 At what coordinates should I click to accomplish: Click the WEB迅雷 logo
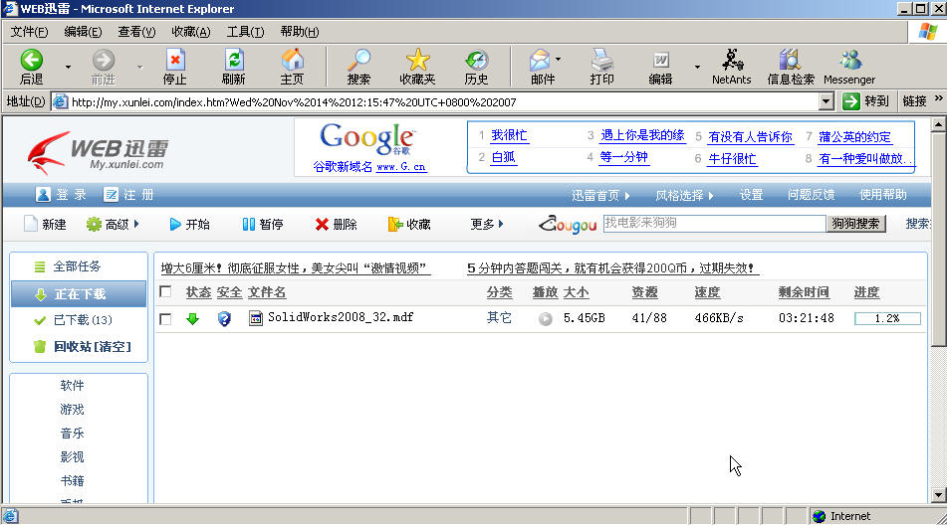pyautogui.click(x=98, y=152)
